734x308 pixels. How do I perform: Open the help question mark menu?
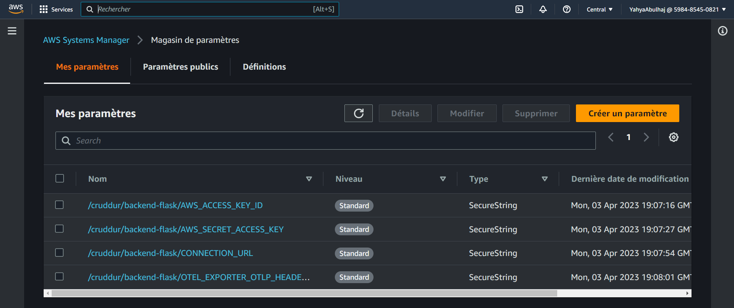(567, 9)
